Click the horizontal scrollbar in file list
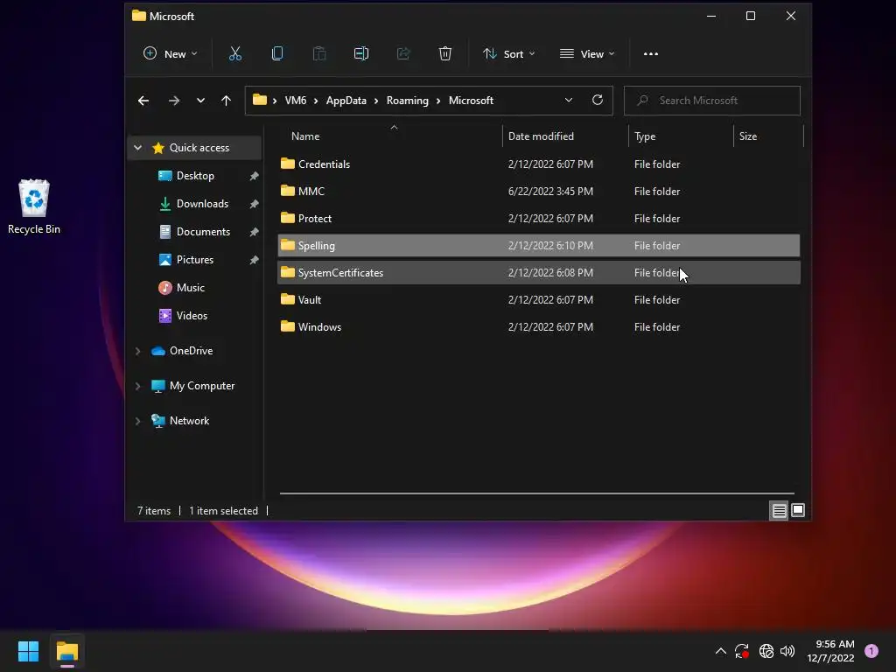The height and width of the screenshot is (672, 896). [536, 493]
